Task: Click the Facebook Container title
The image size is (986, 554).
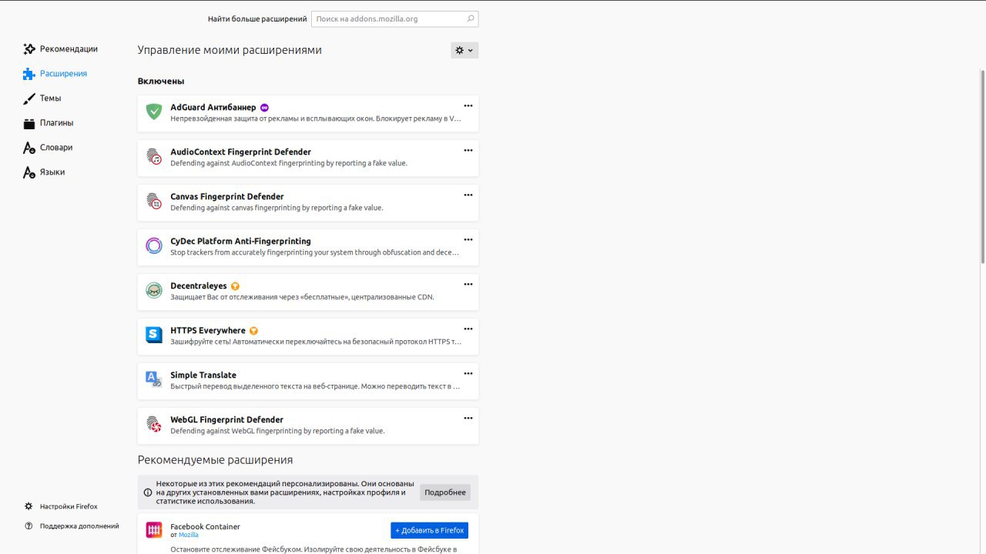Action: 205,527
